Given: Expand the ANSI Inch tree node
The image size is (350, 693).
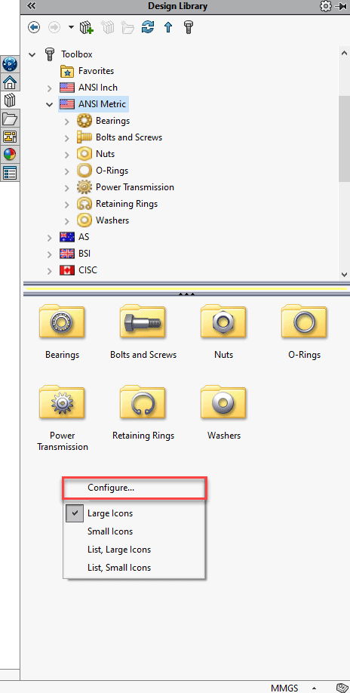Looking at the screenshot, I should point(50,88).
